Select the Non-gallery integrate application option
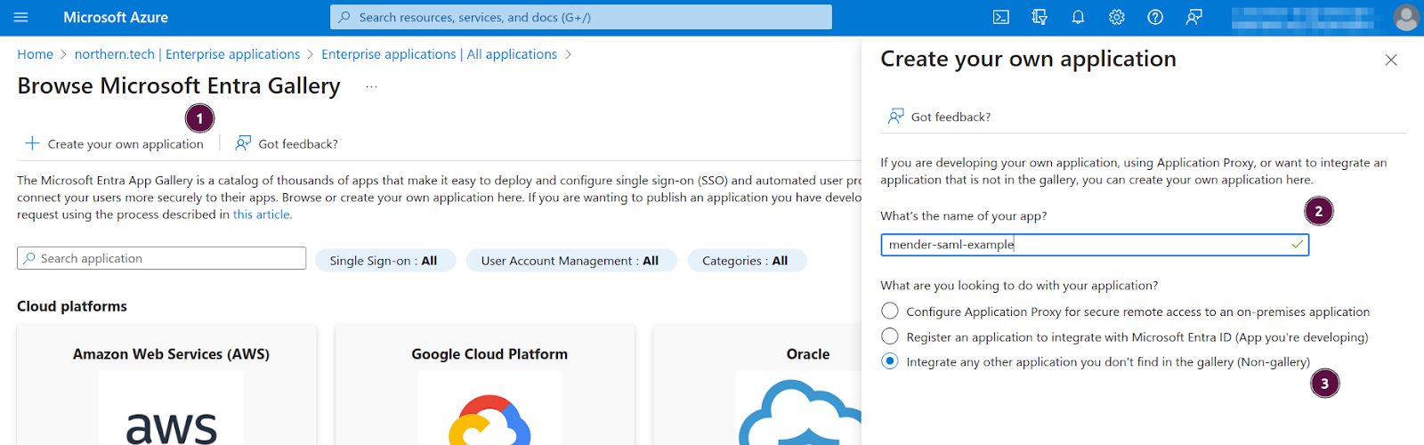The height and width of the screenshot is (445, 1424). pos(890,361)
